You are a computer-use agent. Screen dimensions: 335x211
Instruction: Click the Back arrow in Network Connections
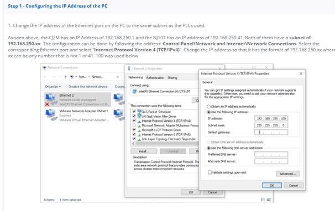coord(46,77)
